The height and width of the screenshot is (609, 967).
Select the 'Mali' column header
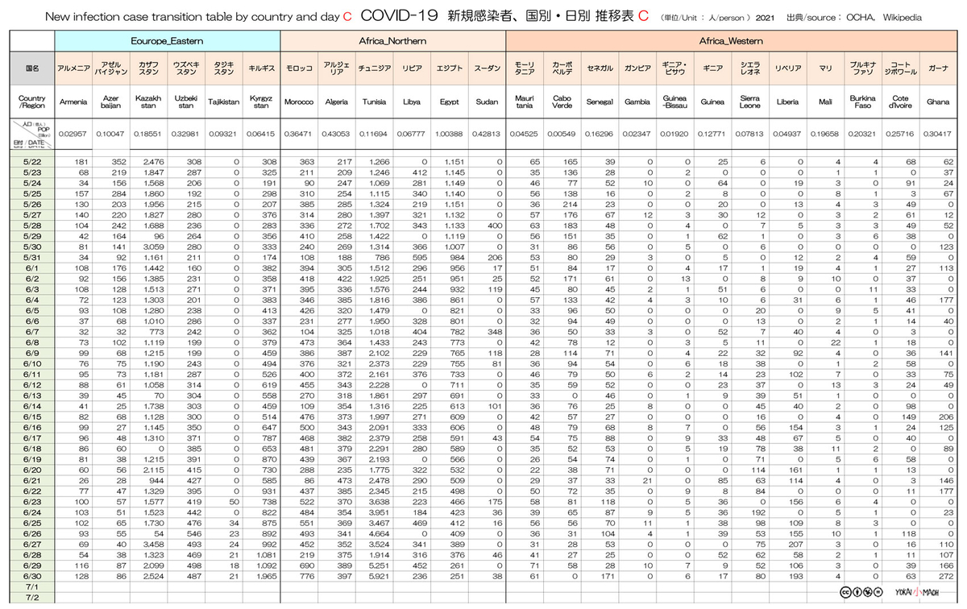(825, 102)
